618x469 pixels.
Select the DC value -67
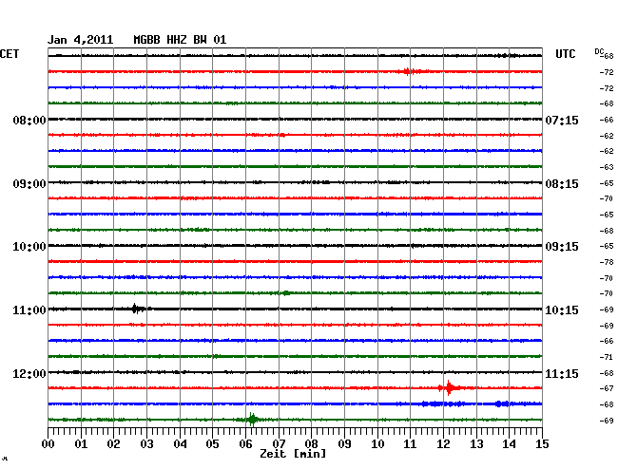(607, 388)
